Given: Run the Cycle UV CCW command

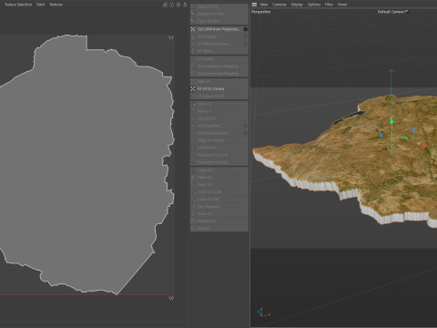Looking at the screenshot, I should click(x=219, y=192).
